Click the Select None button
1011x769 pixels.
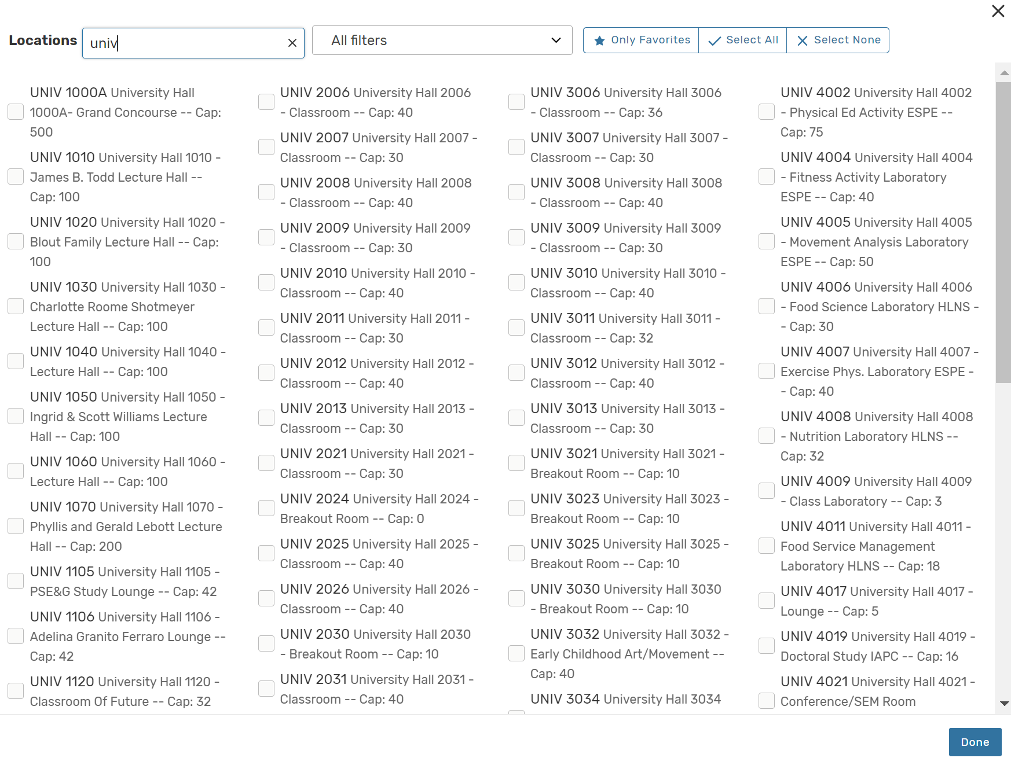click(838, 41)
